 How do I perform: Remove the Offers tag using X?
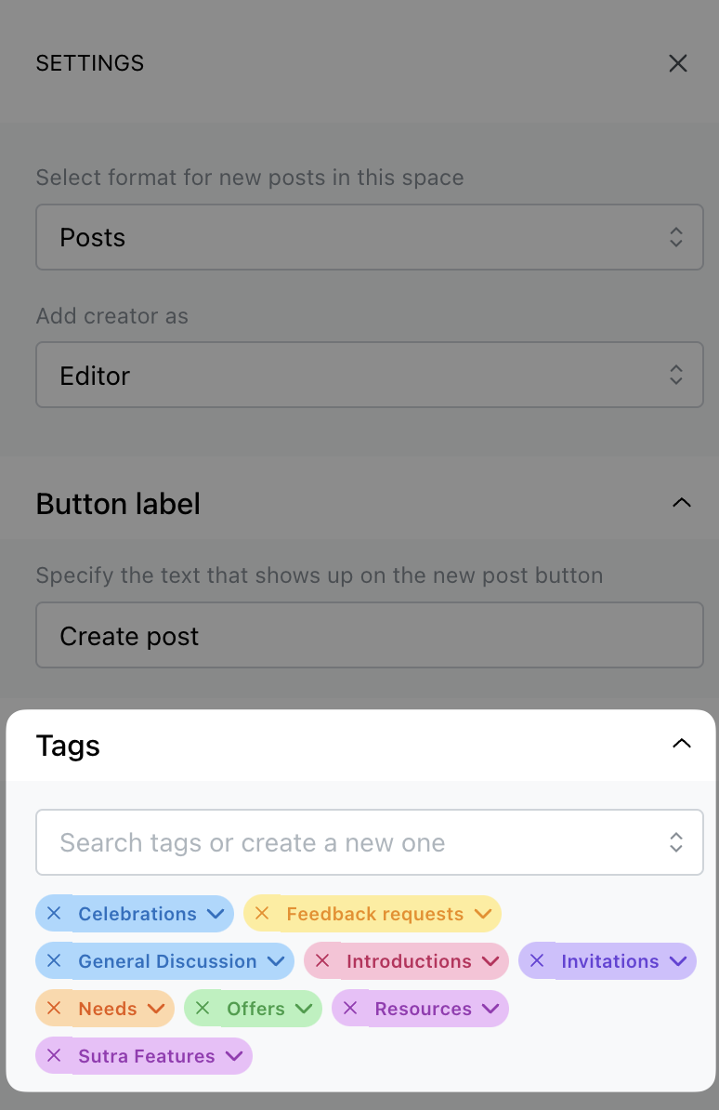click(203, 1008)
